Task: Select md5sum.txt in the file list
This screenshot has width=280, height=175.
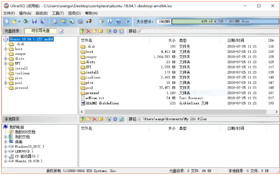Action: pyautogui.click(x=95, y=98)
